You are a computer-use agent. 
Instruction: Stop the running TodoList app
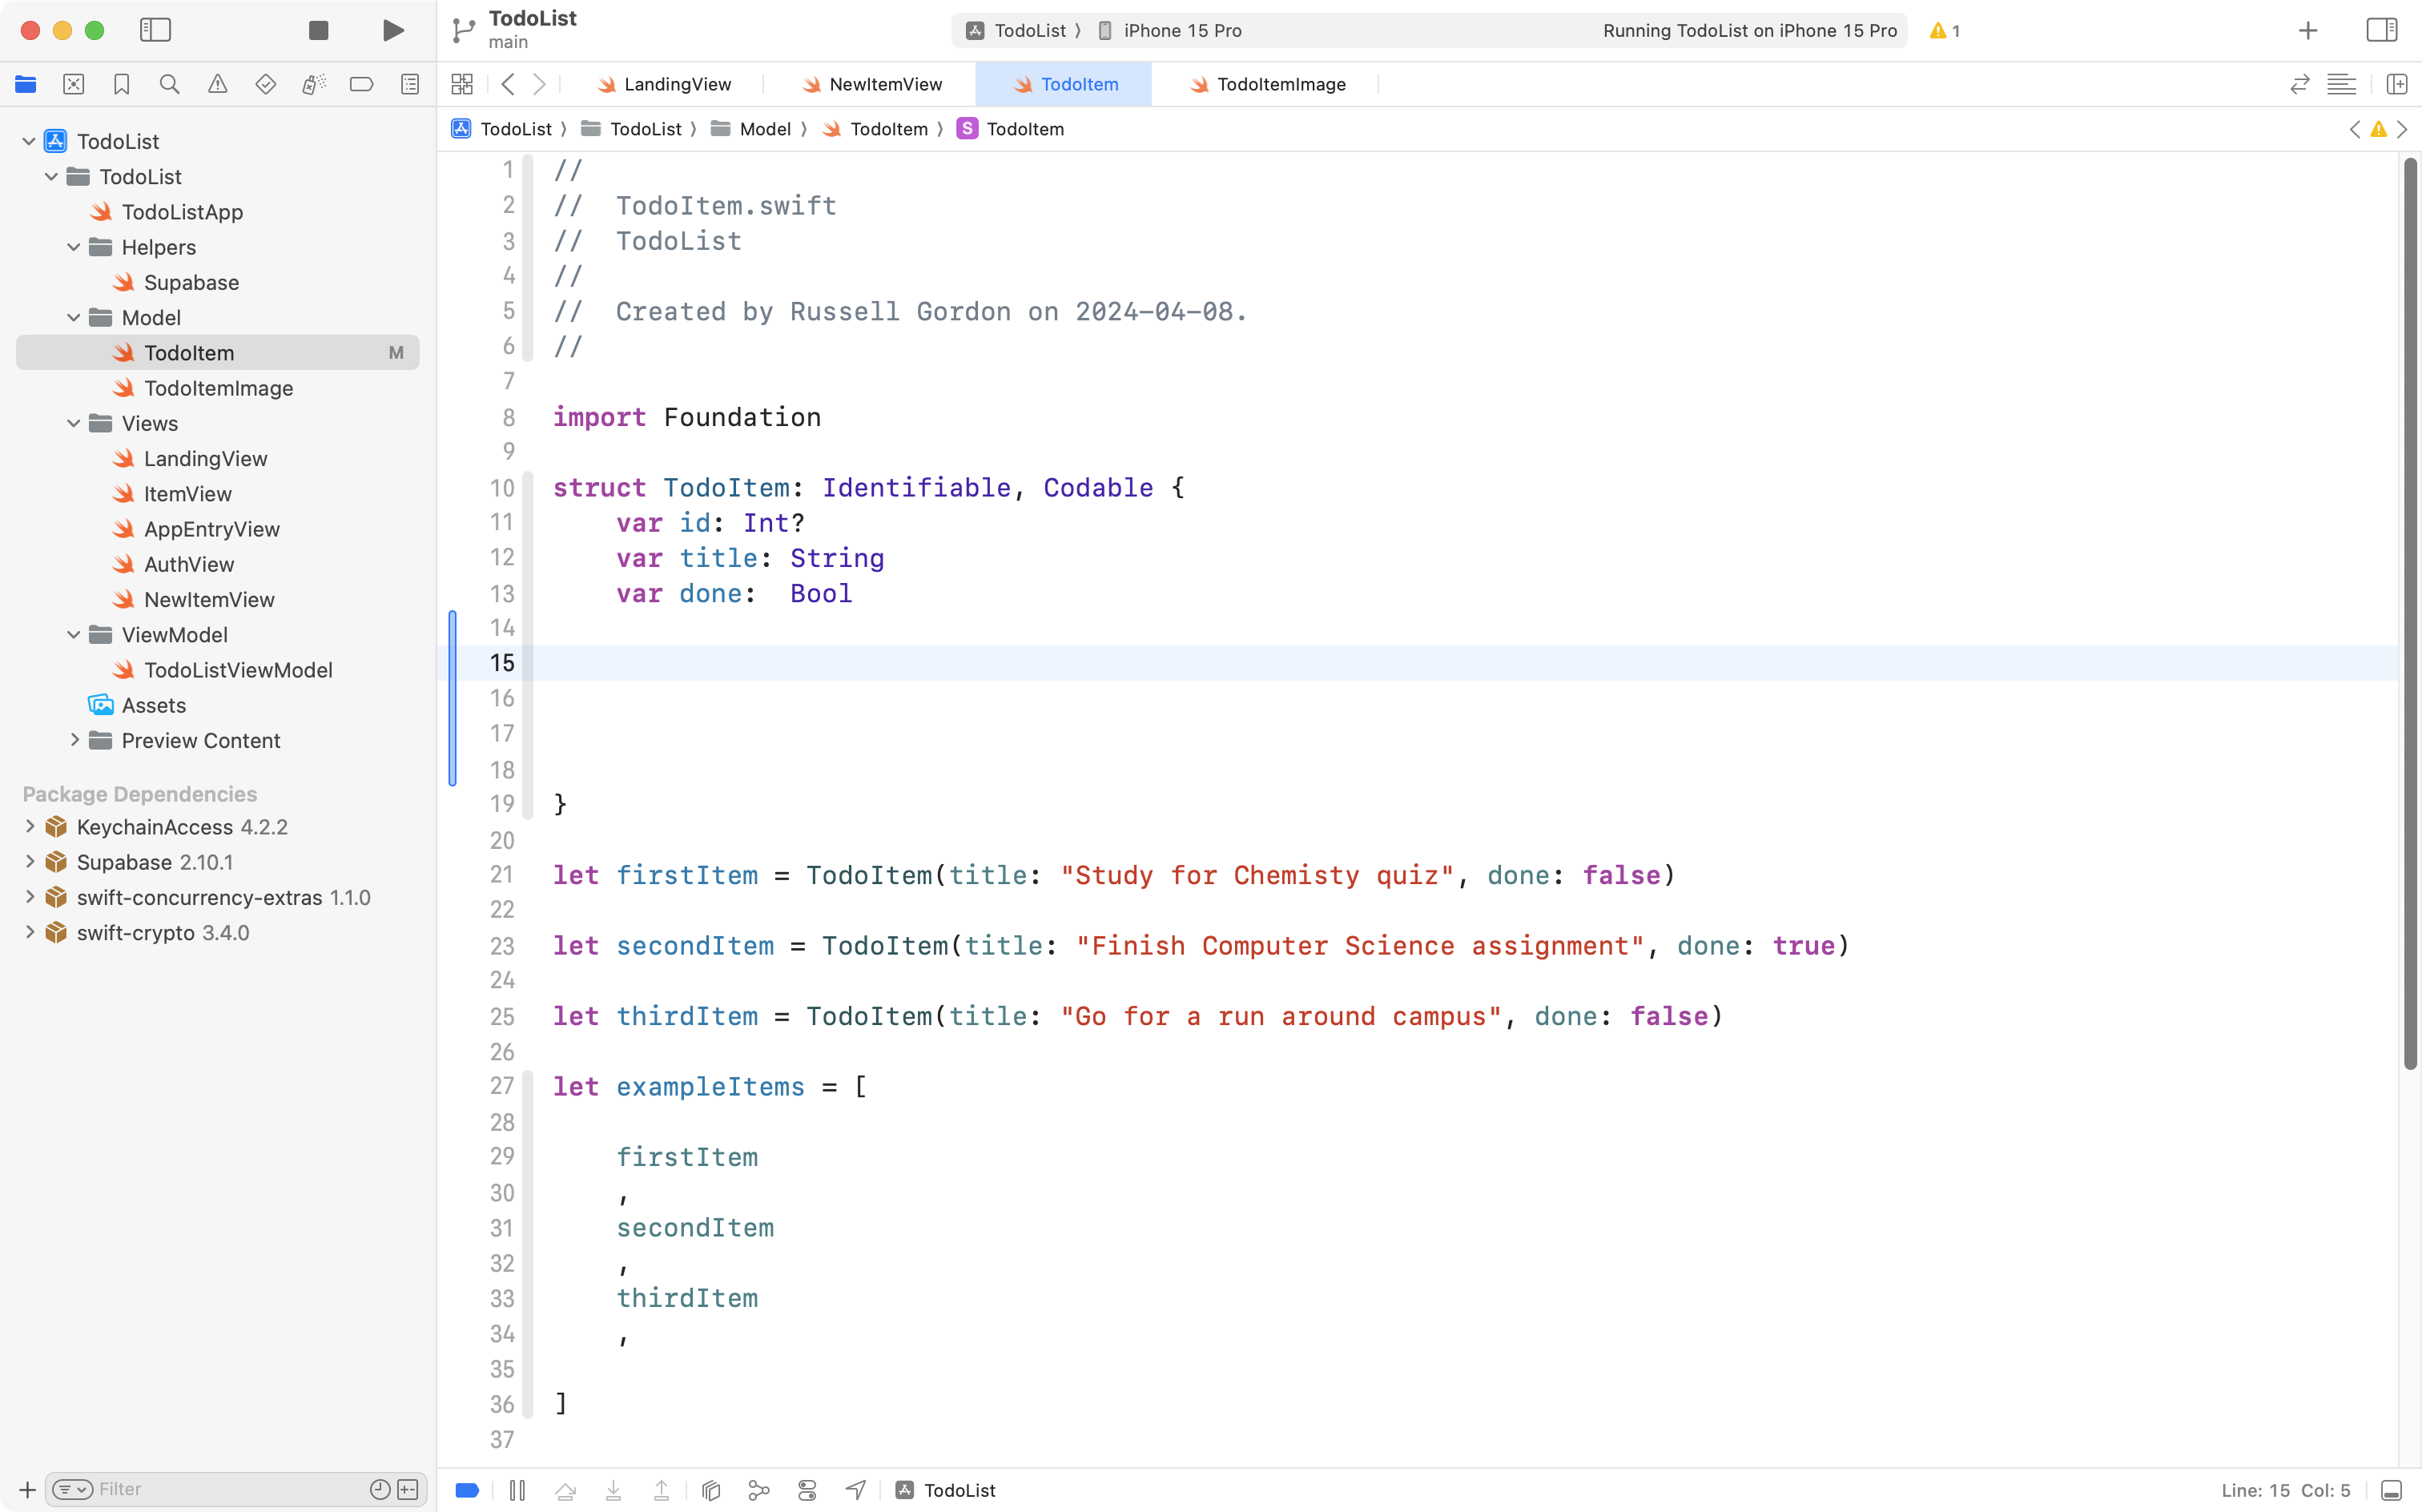(317, 30)
